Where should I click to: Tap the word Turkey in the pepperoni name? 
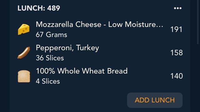87,48
